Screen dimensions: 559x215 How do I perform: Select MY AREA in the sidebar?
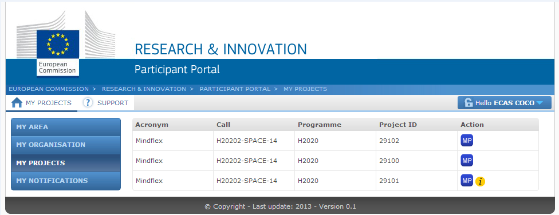(66, 127)
